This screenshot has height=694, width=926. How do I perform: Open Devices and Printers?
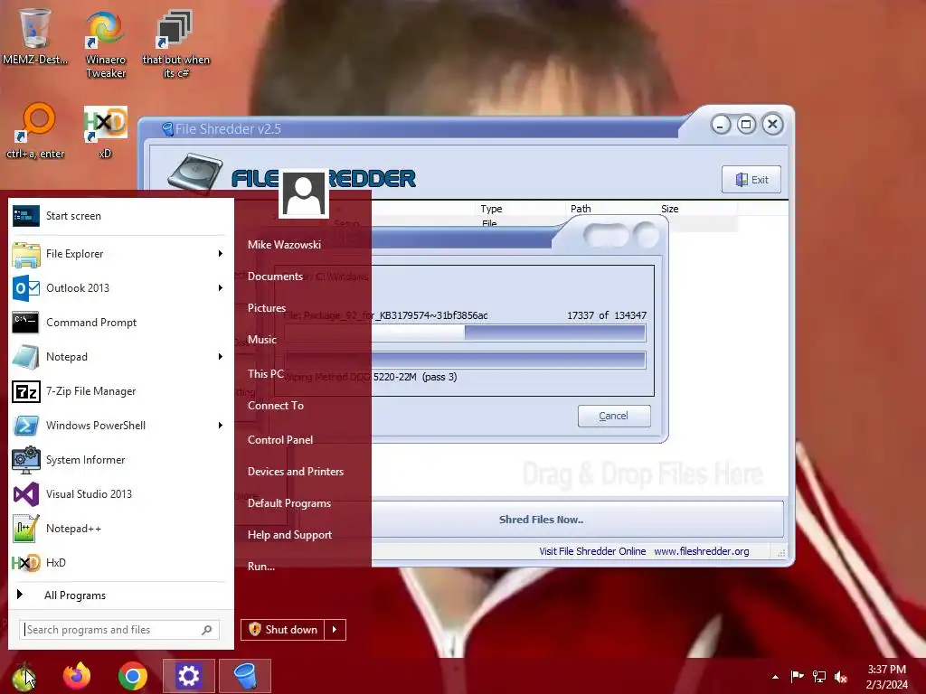[296, 472]
